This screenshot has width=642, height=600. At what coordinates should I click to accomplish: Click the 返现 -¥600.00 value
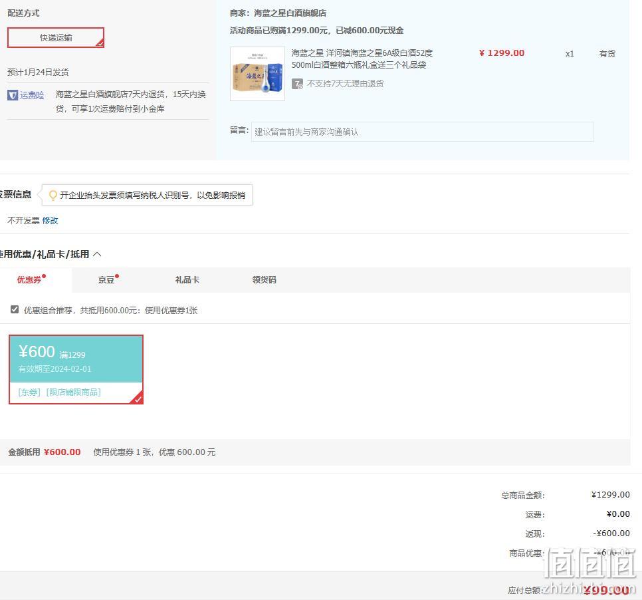coord(611,533)
